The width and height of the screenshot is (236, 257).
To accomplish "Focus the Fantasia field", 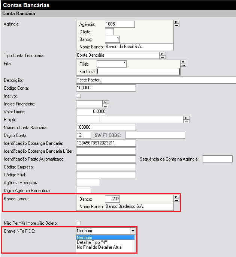I will coord(138,72).
